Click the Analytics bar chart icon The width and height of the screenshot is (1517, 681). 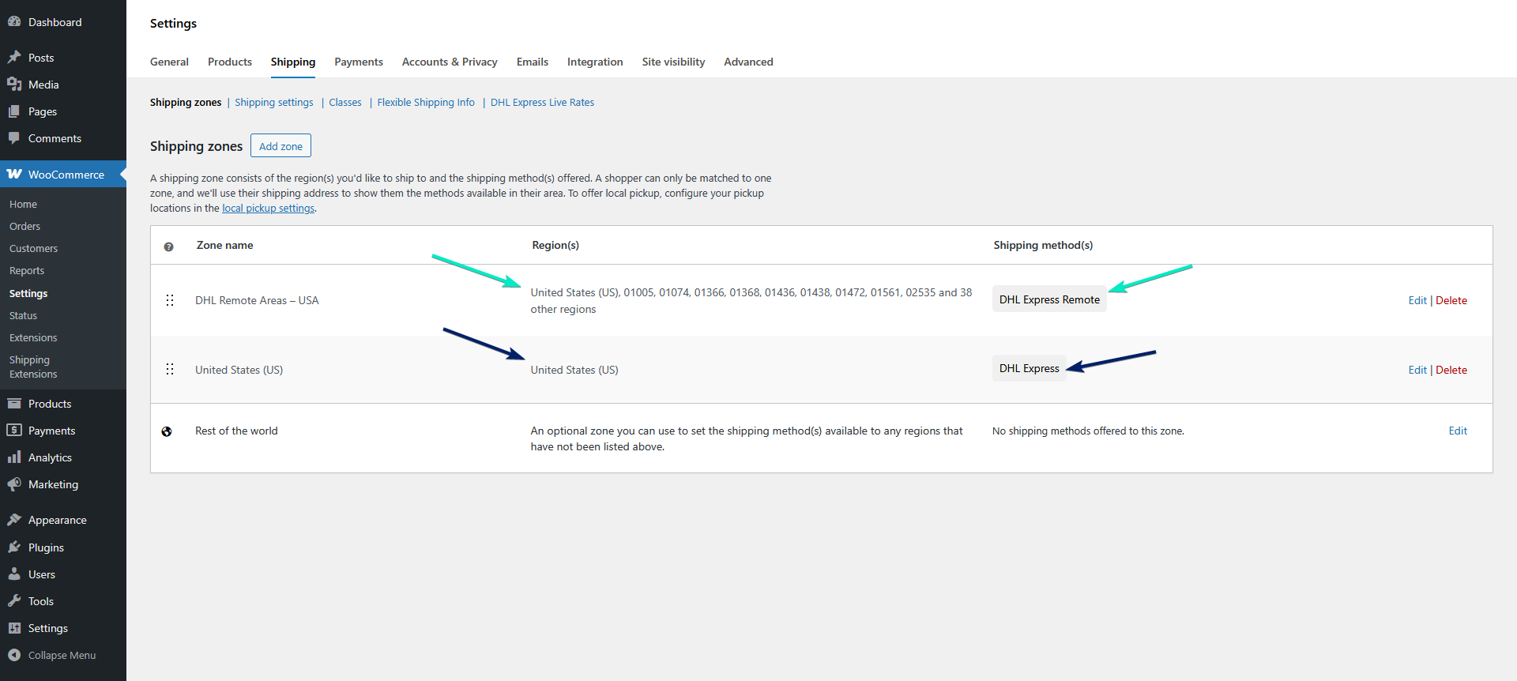[14, 457]
